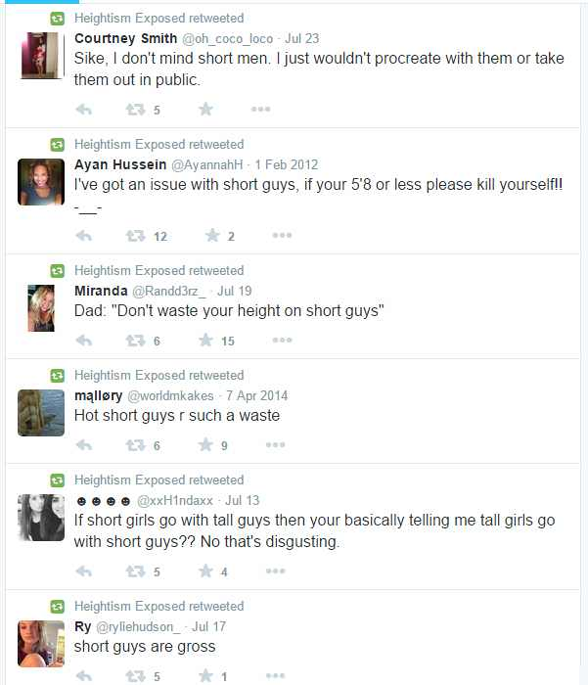
Task: Favorite Courtney Smith's tweet with star
Action: click(x=205, y=109)
